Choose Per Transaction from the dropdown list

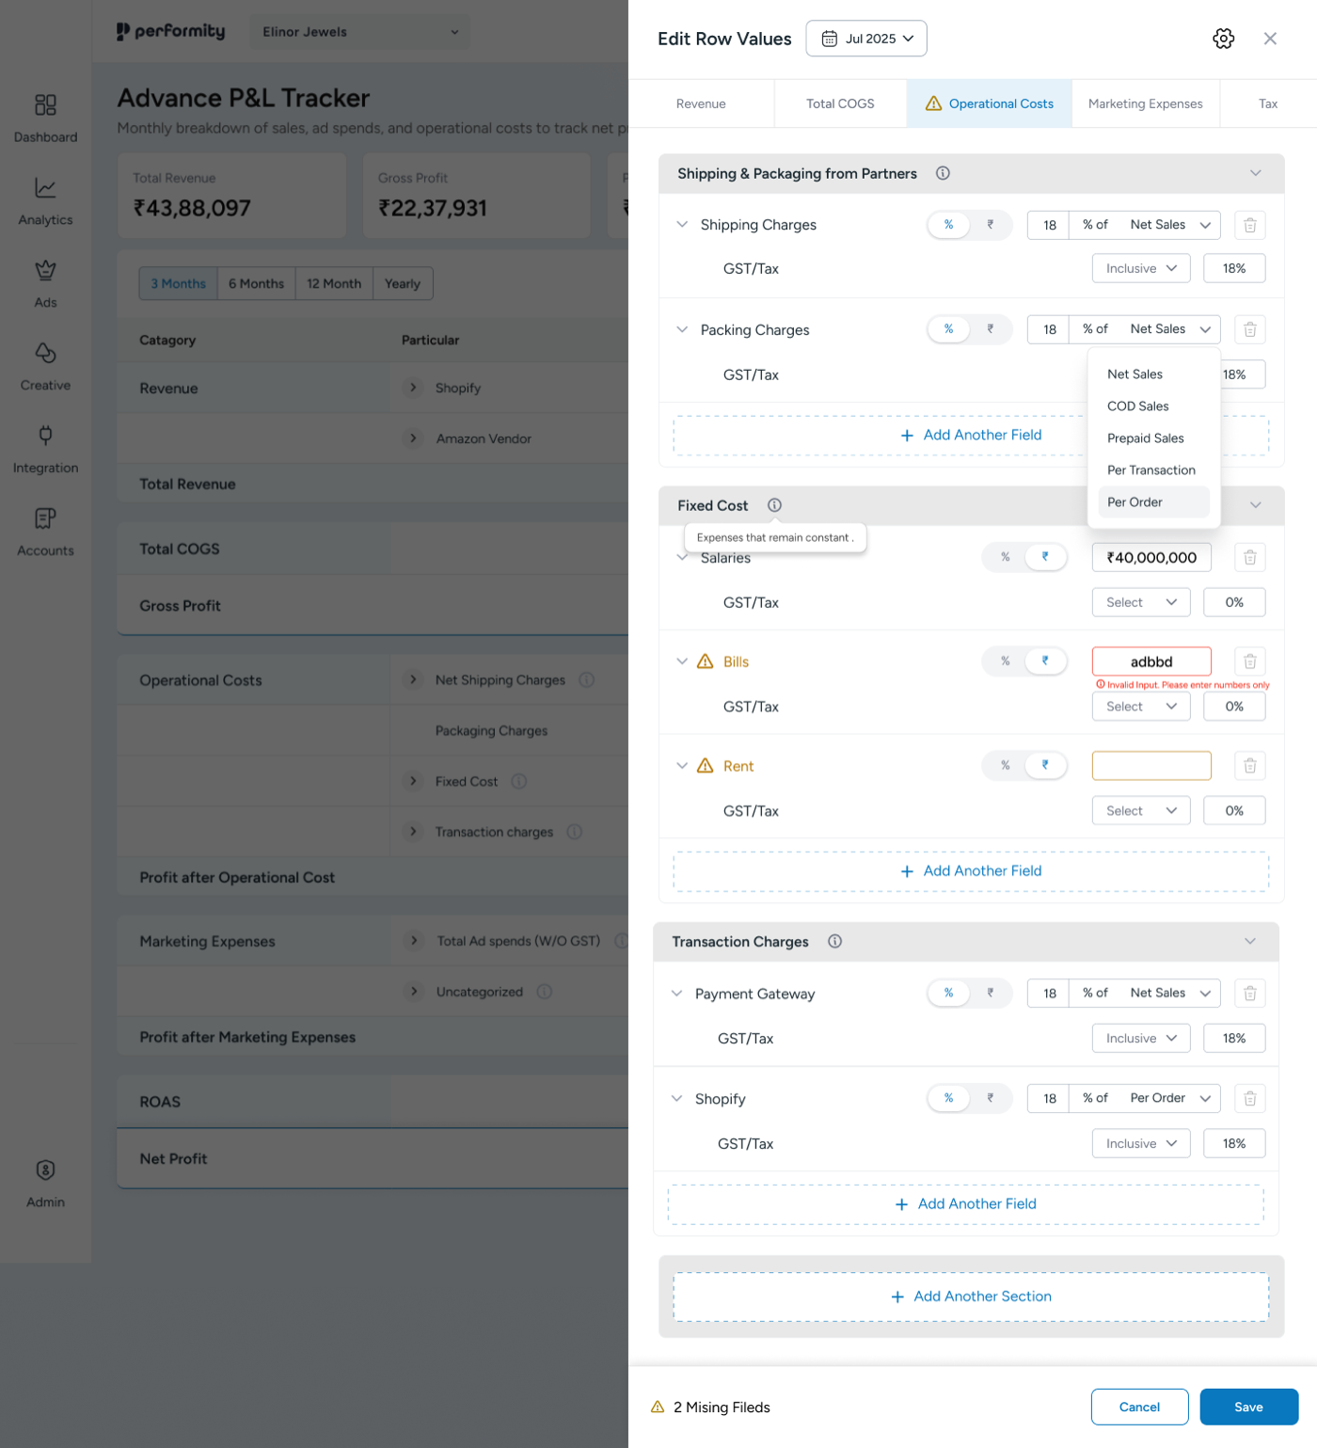[1153, 470]
